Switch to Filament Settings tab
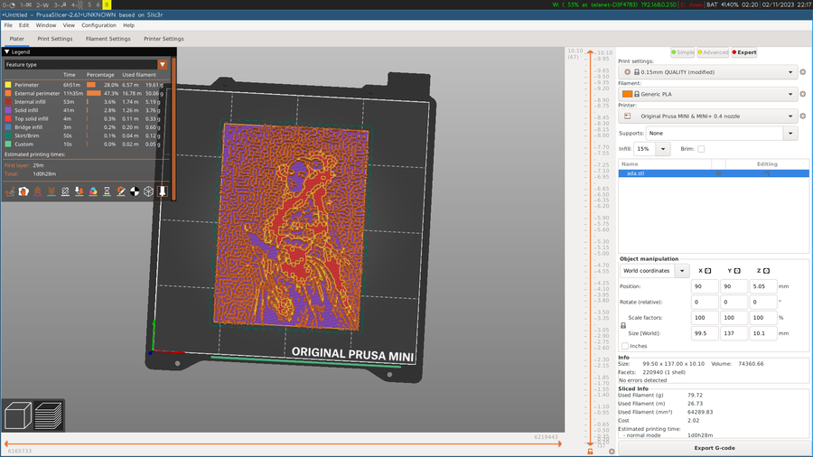Viewport: 813px width, 457px height. pos(107,39)
